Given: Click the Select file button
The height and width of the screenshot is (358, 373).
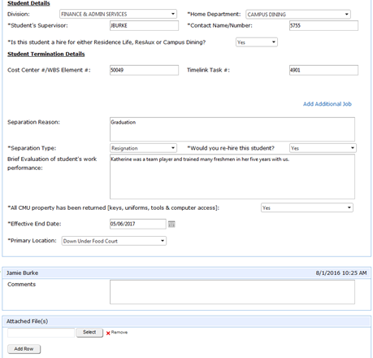Looking at the screenshot, I should click(x=89, y=332).
